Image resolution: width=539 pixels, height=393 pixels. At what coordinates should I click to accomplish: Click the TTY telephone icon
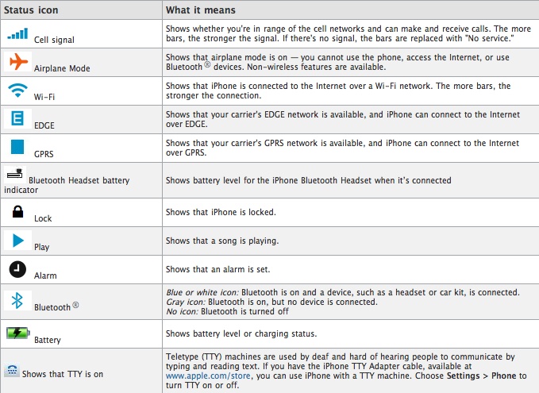click(11, 369)
